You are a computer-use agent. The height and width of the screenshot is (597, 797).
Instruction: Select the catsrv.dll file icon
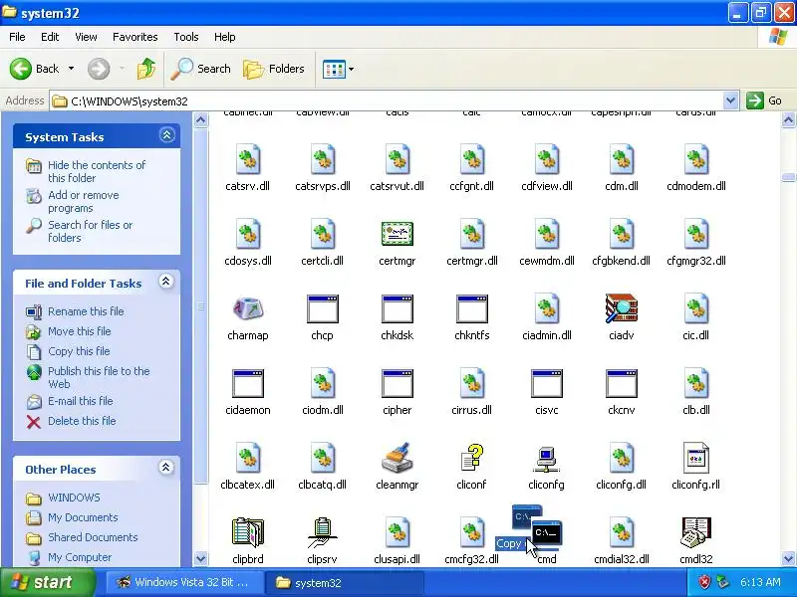point(247,159)
